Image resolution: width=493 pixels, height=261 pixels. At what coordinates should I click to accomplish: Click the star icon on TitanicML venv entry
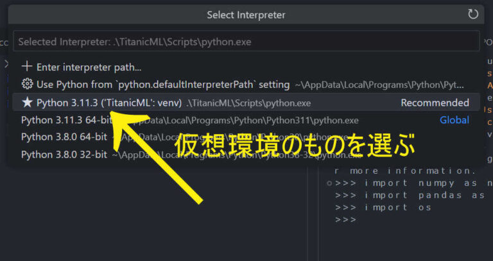[27, 103]
